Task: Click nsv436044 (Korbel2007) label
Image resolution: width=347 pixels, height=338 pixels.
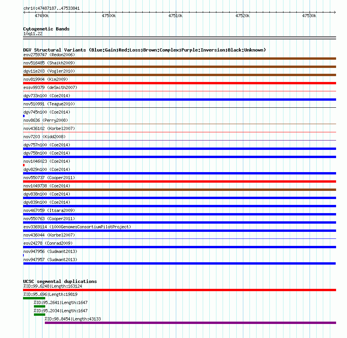Action: click(49, 235)
